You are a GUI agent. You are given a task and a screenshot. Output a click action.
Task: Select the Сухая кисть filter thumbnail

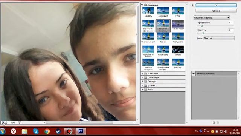(x=163, y=49)
